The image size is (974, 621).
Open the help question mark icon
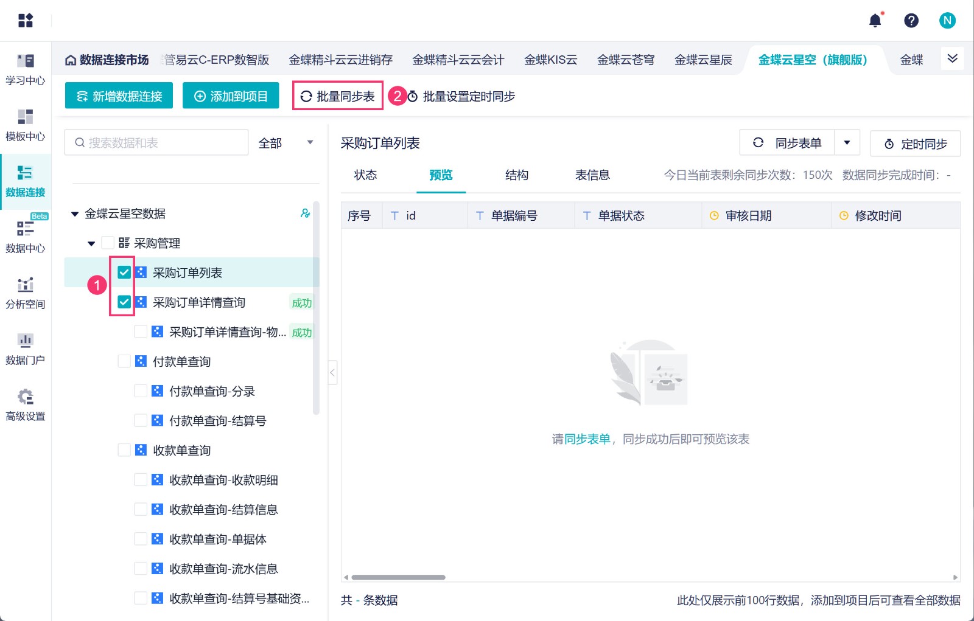click(x=911, y=21)
